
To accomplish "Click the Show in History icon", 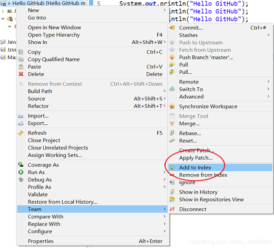I will pos(172,192).
